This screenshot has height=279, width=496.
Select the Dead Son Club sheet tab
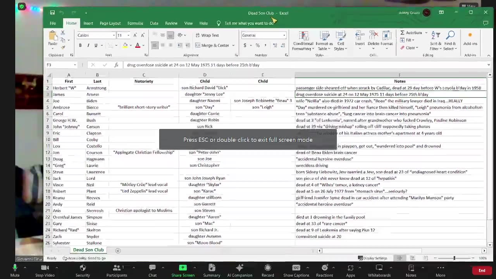click(88, 250)
